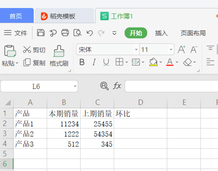Select the 格式刷 format painter
The image size is (218, 171).
59,56
